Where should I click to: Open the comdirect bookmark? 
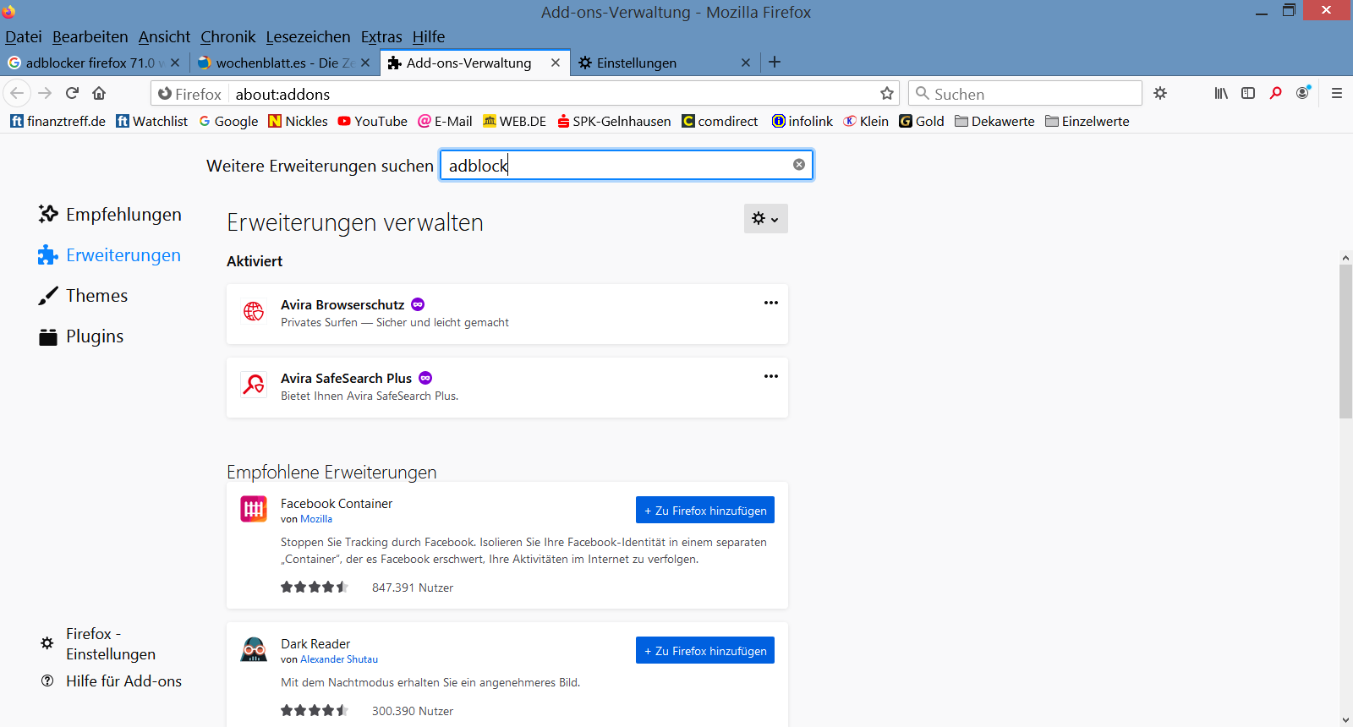pos(720,121)
